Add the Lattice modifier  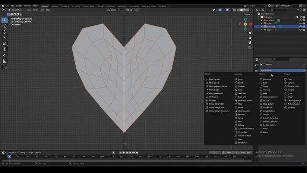(266, 100)
